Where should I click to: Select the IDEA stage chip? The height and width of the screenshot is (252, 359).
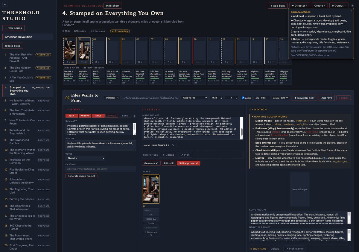tap(72, 116)
